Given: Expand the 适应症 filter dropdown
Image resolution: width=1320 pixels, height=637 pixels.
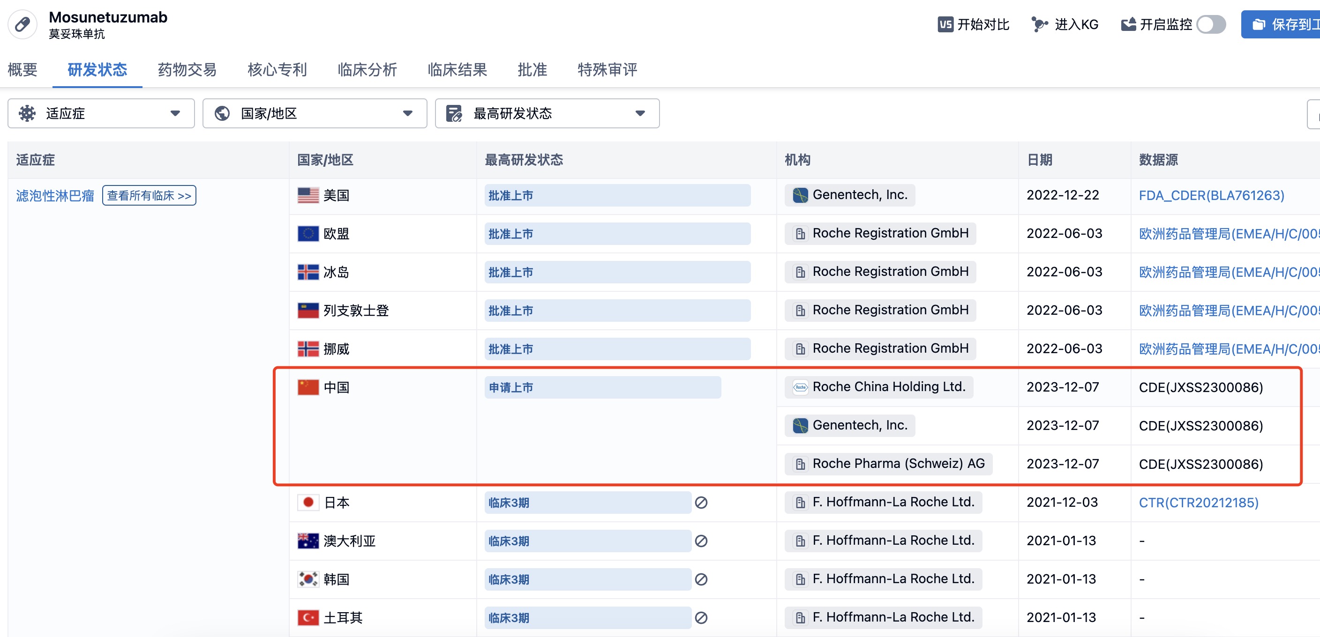Looking at the screenshot, I should (x=101, y=113).
